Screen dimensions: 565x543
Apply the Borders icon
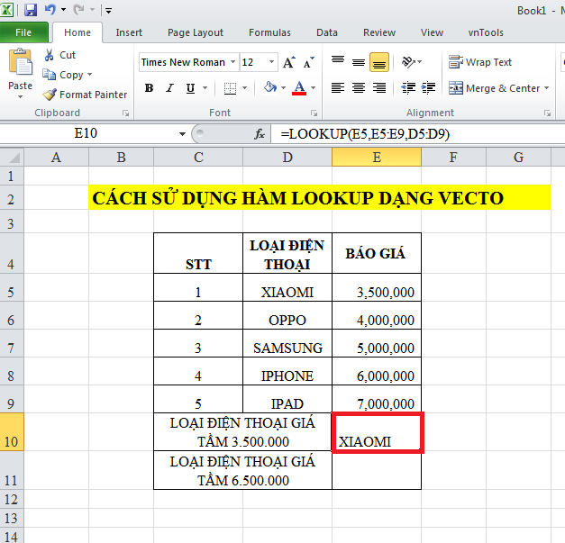pyautogui.click(x=230, y=88)
